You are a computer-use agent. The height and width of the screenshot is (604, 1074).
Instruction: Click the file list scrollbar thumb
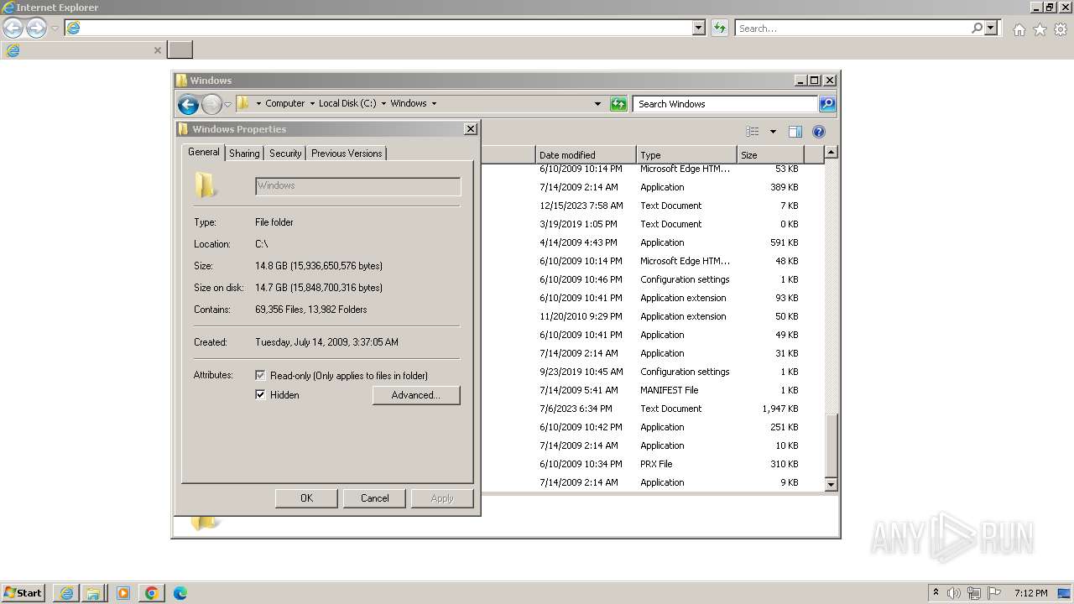coord(831,444)
